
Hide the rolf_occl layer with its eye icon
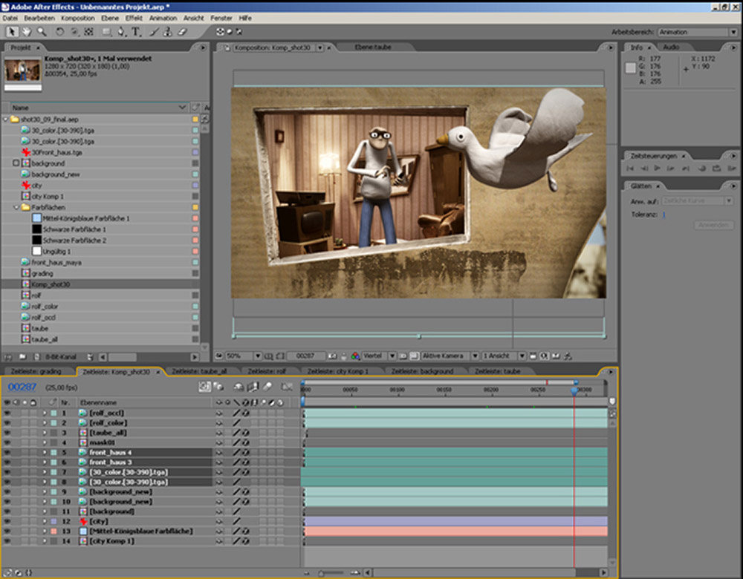coord(7,413)
